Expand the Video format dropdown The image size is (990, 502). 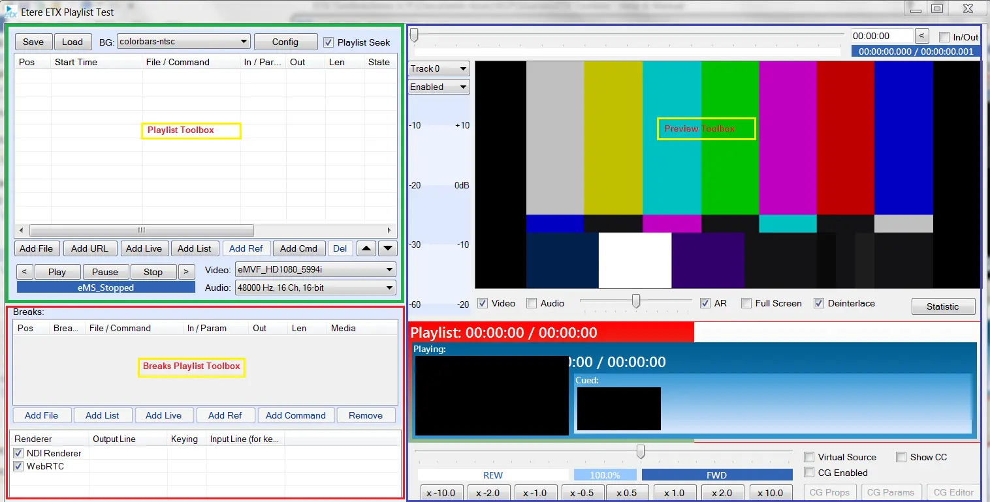pyautogui.click(x=316, y=269)
